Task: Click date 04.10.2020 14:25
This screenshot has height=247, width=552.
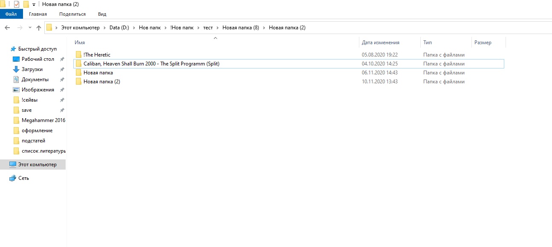Action: coord(380,64)
